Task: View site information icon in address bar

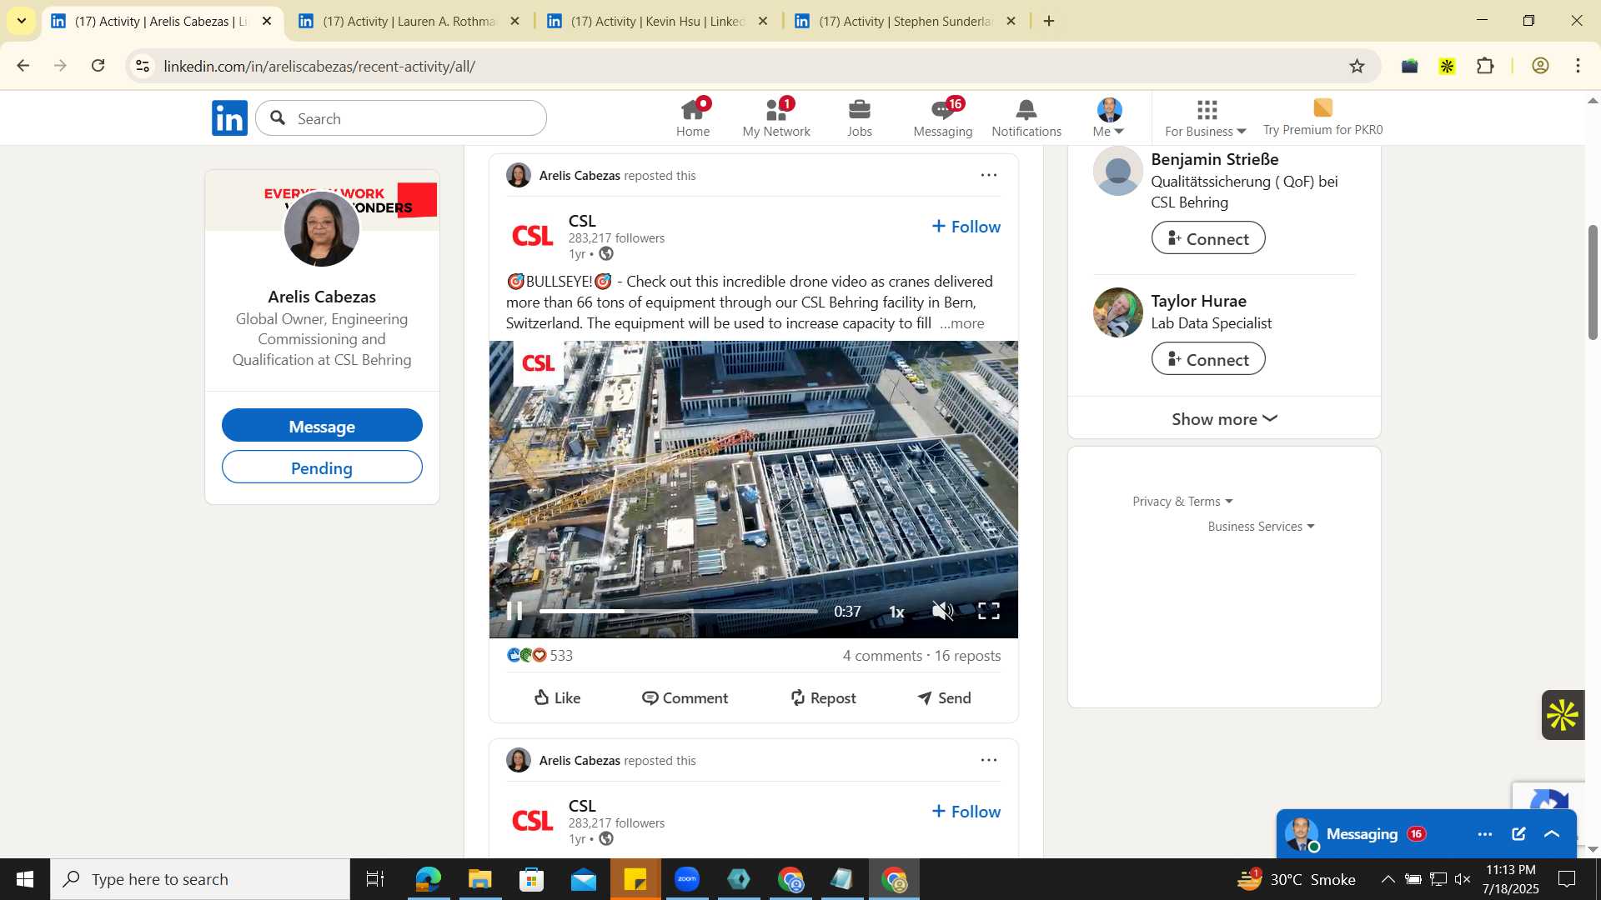Action: (x=143, y=66)
